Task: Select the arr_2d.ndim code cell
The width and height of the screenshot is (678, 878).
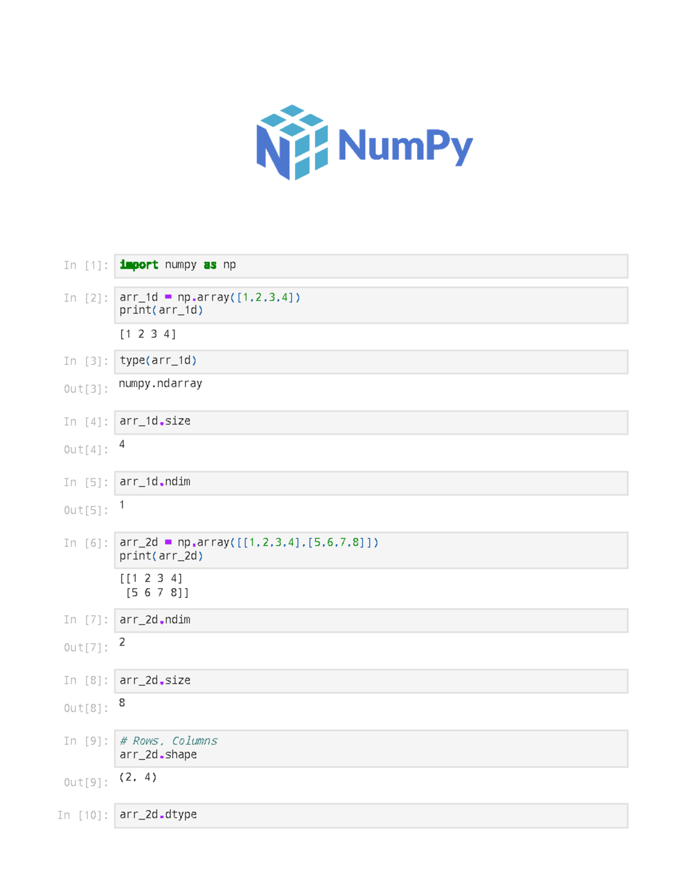Action: [x=371, y=620]
